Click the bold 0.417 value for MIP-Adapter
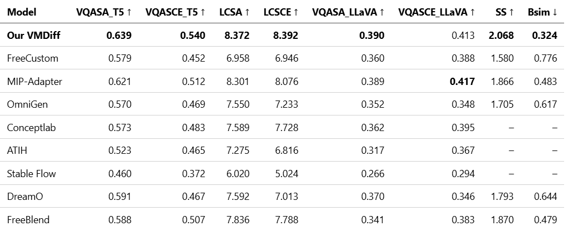This screenshot has height=231, width=573. click(462, 82)
